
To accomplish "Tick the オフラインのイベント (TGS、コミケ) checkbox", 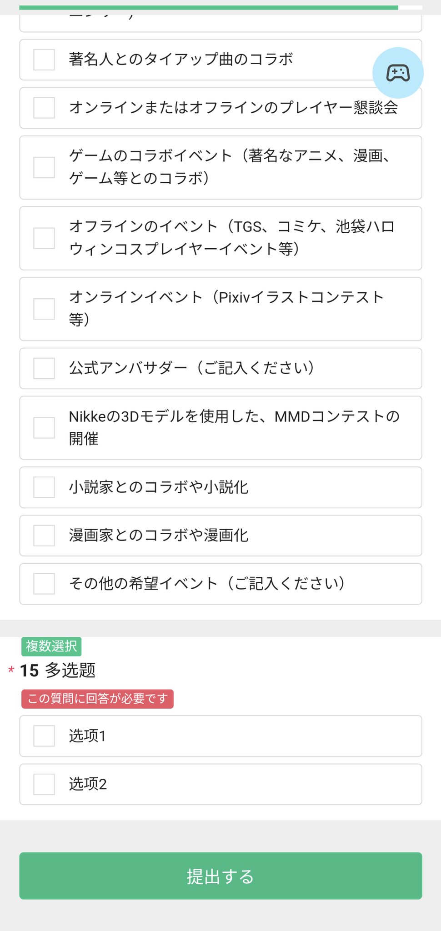I will [x=44, y=238].
